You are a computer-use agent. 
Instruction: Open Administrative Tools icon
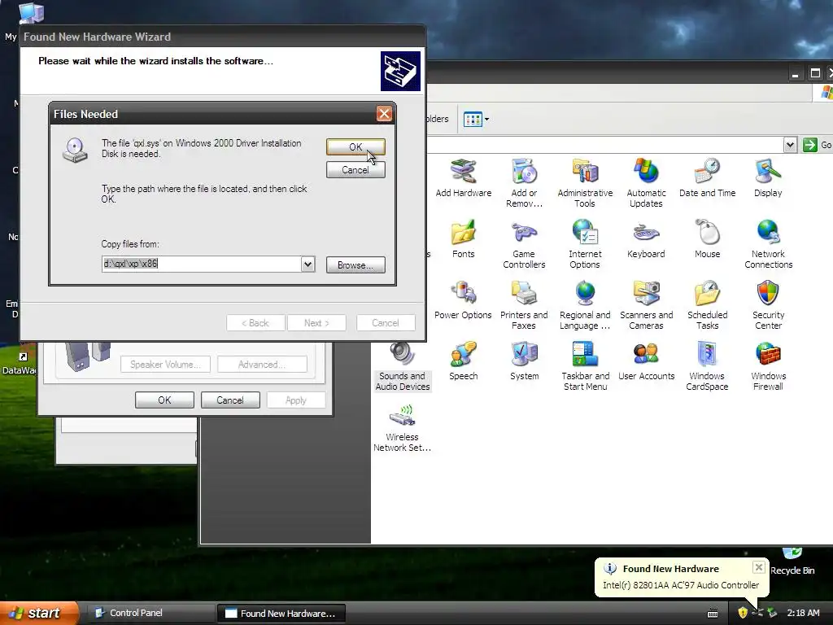coord(585,183)
